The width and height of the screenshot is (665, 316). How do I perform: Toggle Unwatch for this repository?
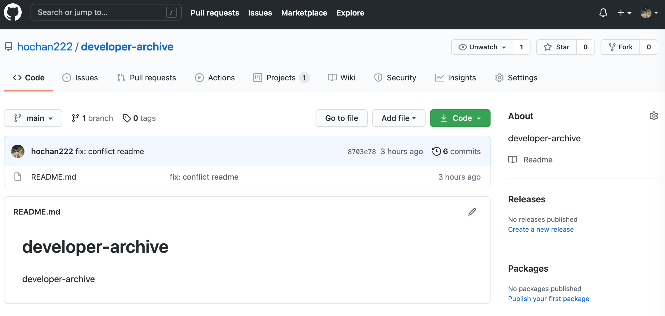(482, 47)
